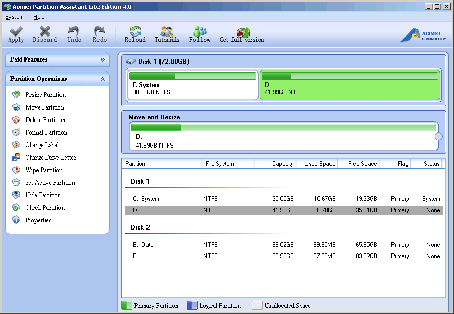
Task: Select the F: partition row
Action: [284, 256]
